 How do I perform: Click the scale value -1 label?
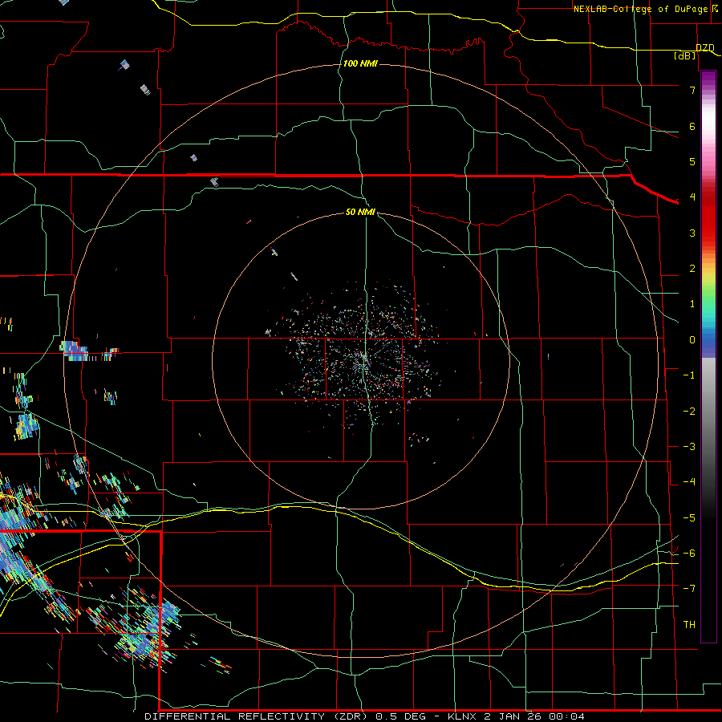click(x=689, y=375)
